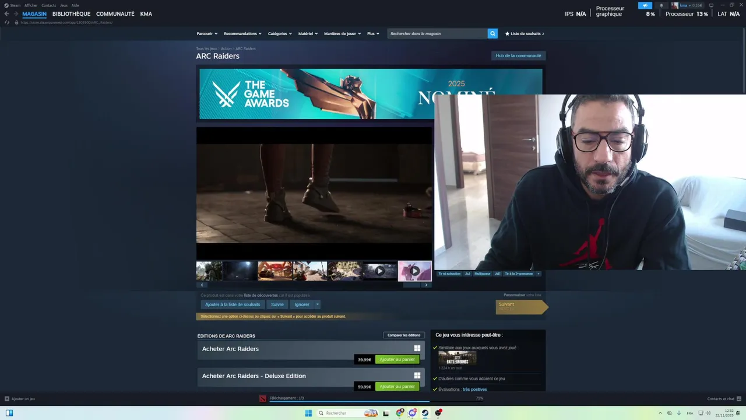Expand the arrow next to Ignorer
This screenshot has width=746, height=420.
[317, 304]
